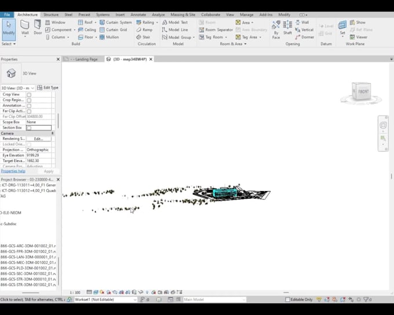Activate the Component tool

(x=59, y=30)
